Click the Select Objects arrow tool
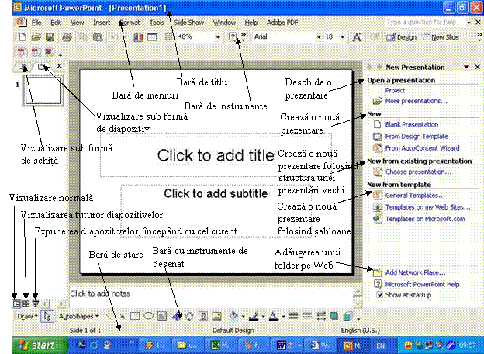 (x=47, y=317)
